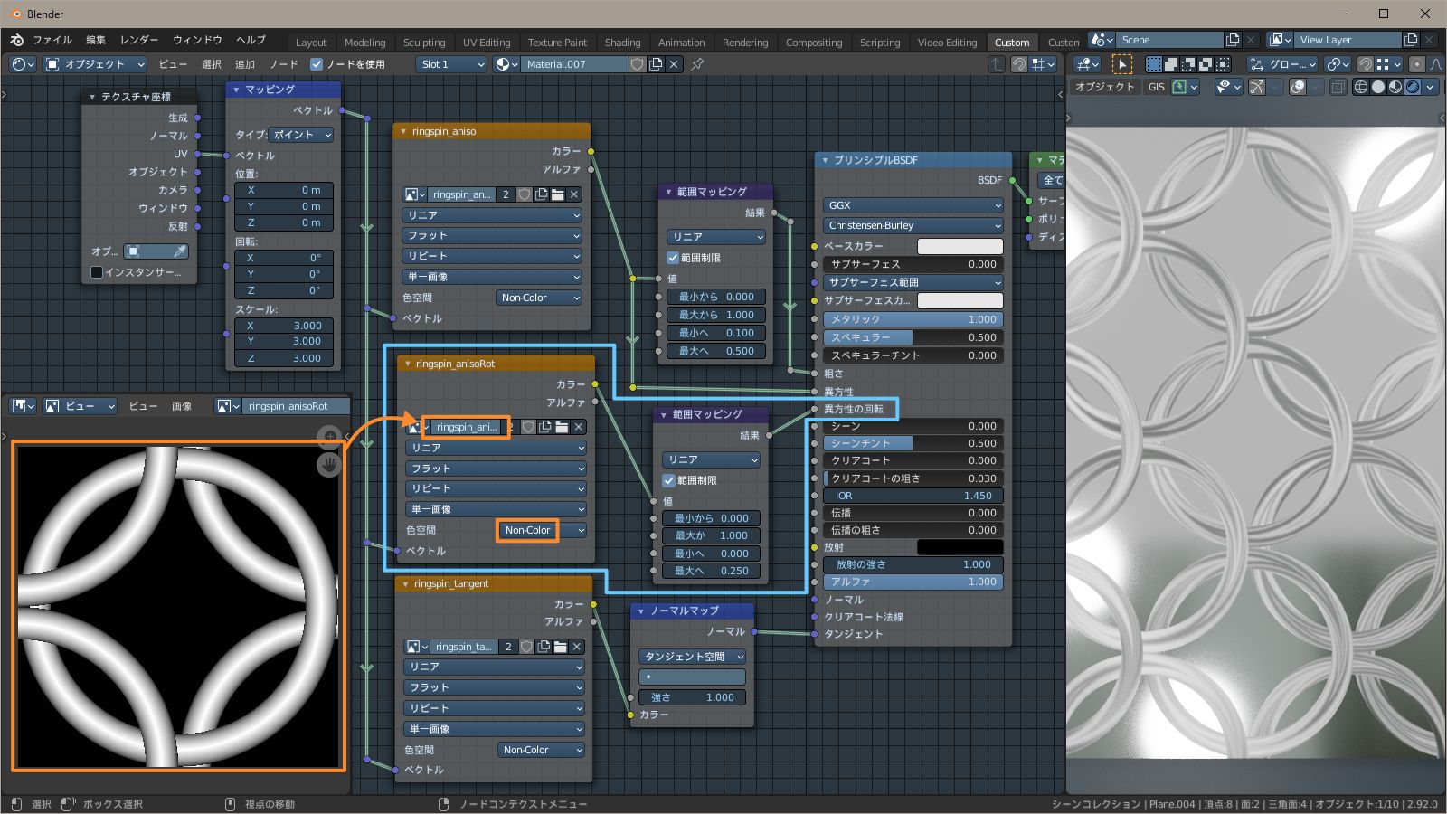Open Christensen-Burley subsurface method dropdown

coord(913,225)
